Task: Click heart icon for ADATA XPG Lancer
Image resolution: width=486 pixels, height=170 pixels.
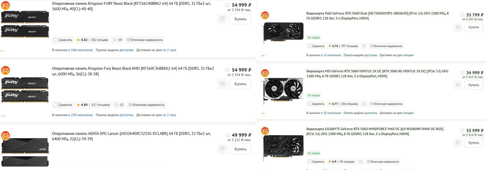Action: pos(222,149)
